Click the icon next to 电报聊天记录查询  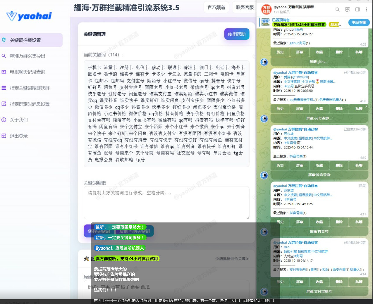[4, 72]
